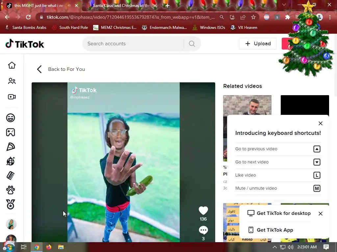
Task: Open Windows ISOs bookmark
Action: point(209,28)
